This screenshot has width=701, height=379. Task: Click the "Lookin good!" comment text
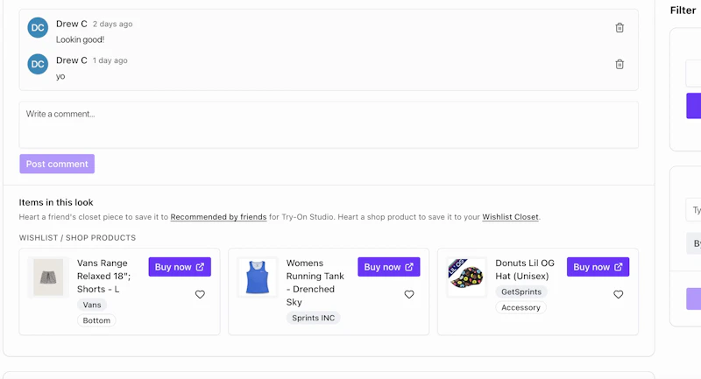click(80, 39)
